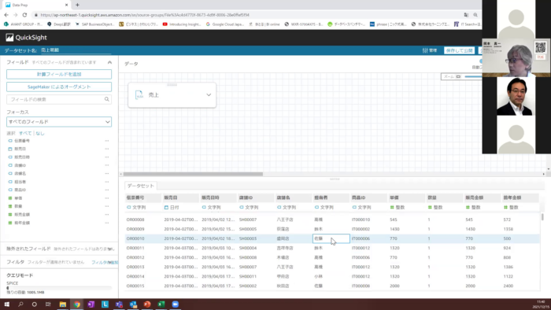Collapse the フィールド panel section

pos(109,62)
